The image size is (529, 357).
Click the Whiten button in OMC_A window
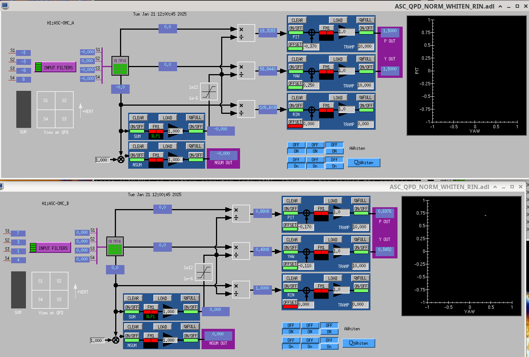364,162
